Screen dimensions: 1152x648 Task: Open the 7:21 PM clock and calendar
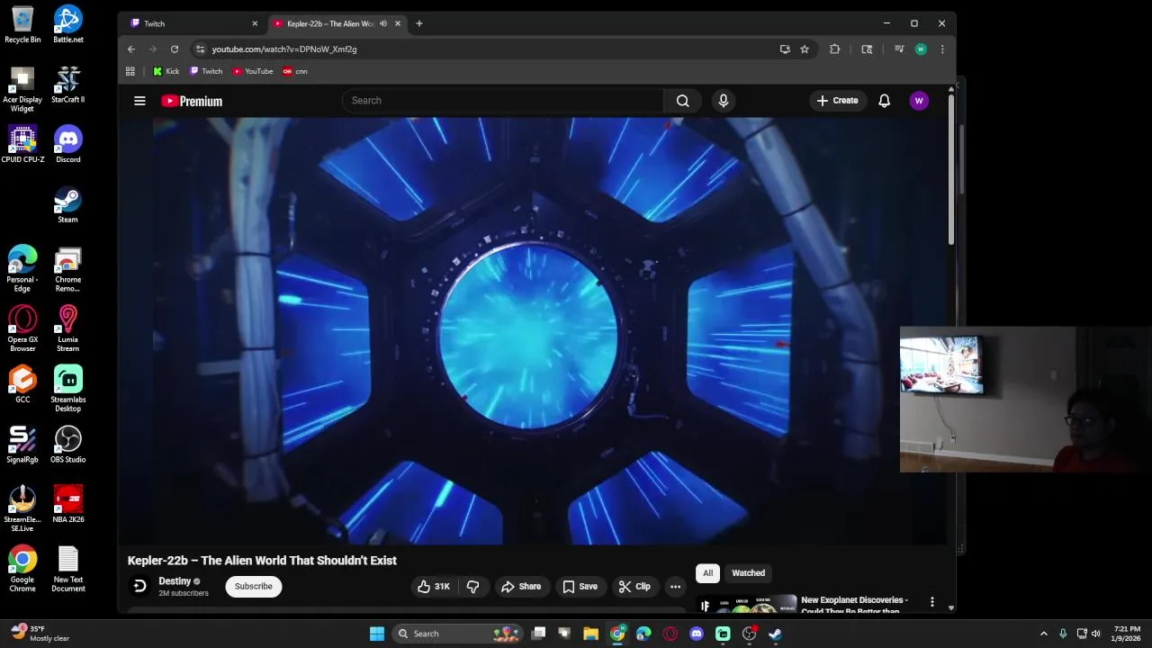click(x=1127, y=634)
